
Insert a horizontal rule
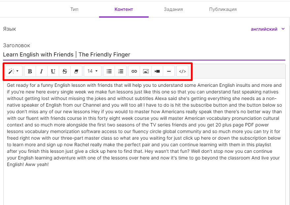(x=169, y=71)
